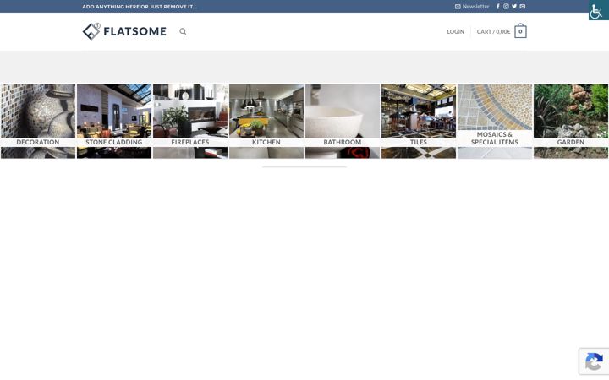
Task: Click the top bar 'Add anything here' text
Action: (140, 7)
